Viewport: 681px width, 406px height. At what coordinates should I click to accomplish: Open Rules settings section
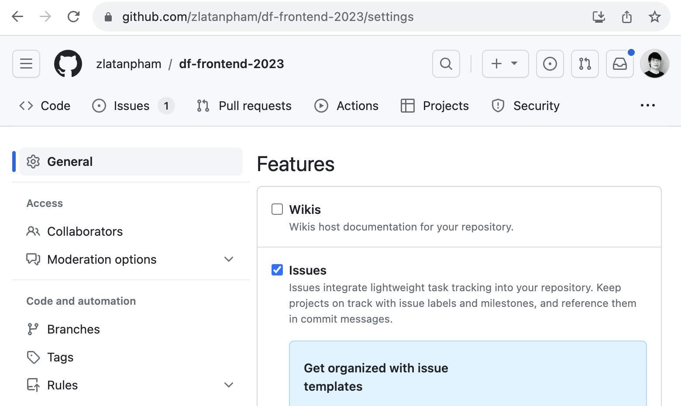pyautogui.click(x=131, y=385)
